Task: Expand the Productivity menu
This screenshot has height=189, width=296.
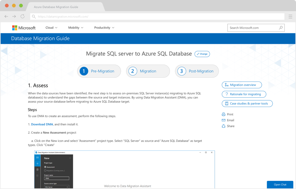Action: (x=104, y=27)
